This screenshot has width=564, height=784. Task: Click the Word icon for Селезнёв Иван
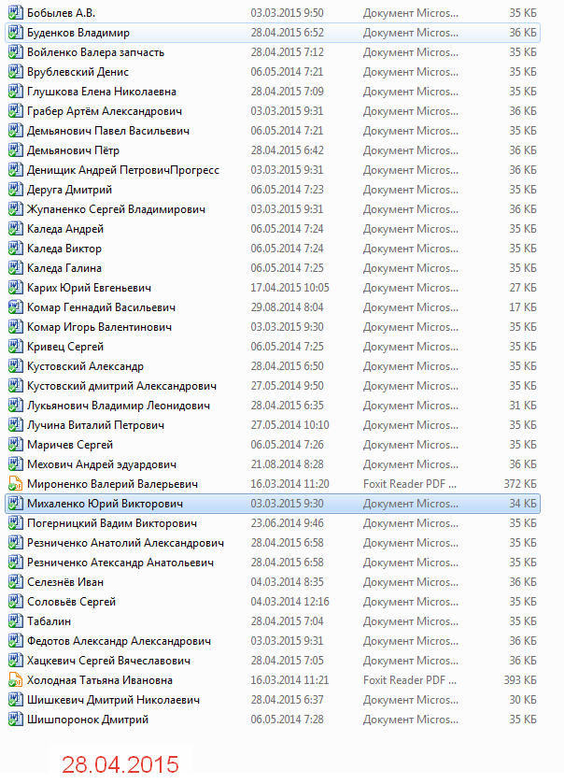pos(14,582)
